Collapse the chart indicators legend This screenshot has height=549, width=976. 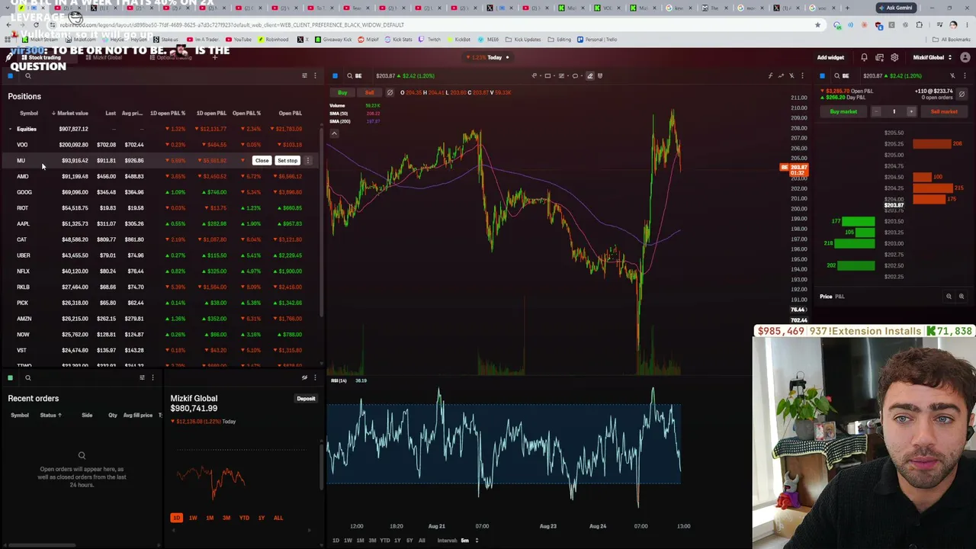[x=334, y=133]
